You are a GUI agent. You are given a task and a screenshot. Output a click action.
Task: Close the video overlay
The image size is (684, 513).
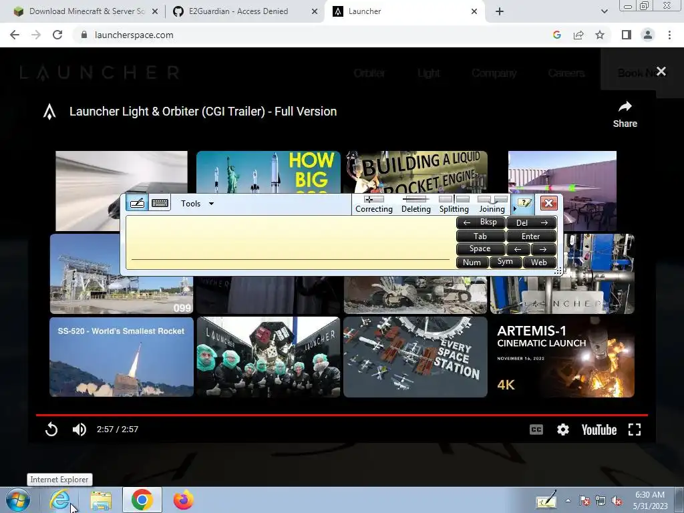[661, 71]
